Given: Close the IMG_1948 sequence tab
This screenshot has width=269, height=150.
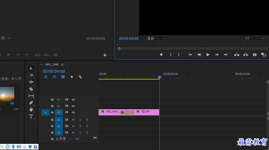Looking at the screenshot, I should pyautogui.click(x=42, y=65).
